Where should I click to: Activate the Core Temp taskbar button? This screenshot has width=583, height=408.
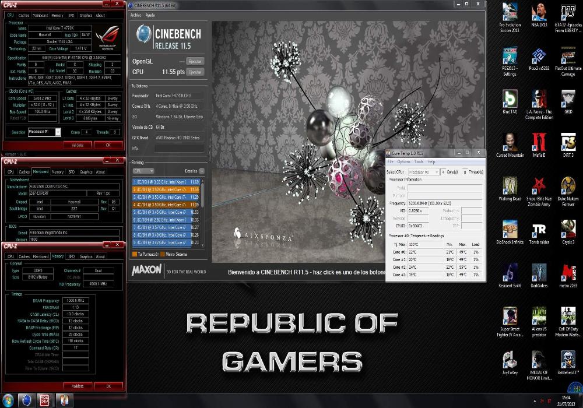pos(64,400)
